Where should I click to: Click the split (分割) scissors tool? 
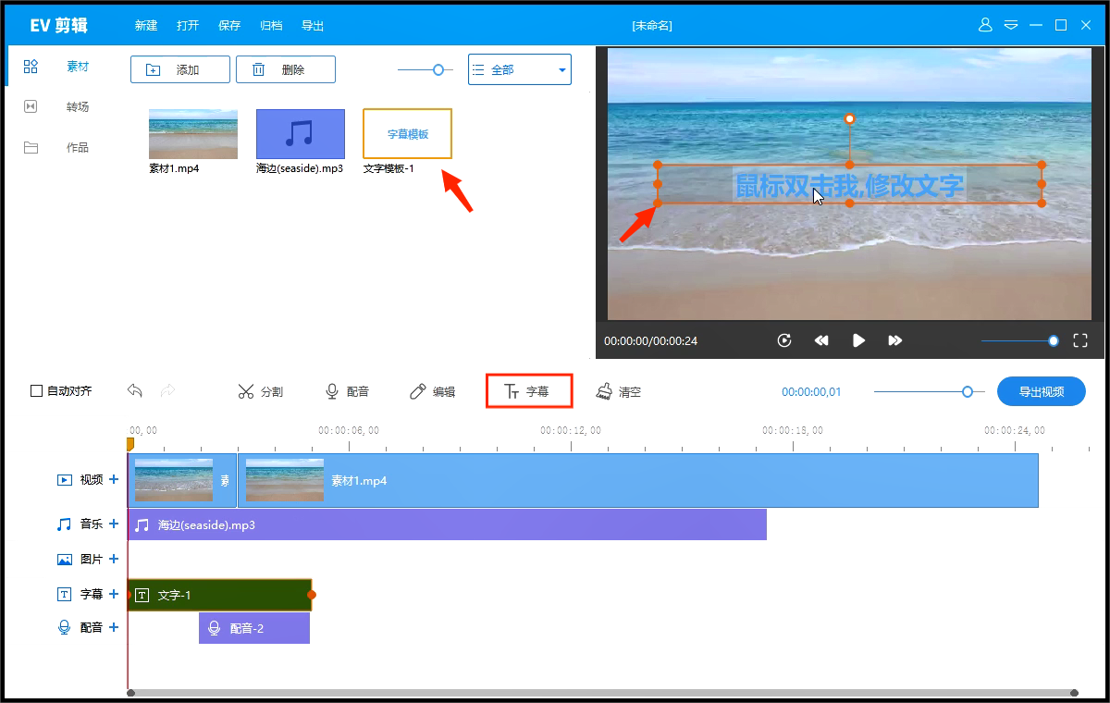pos(260,391)
